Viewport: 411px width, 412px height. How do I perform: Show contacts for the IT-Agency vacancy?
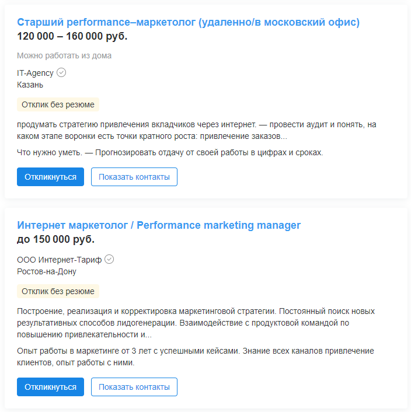pyautogui.click(x=134, y=177)
